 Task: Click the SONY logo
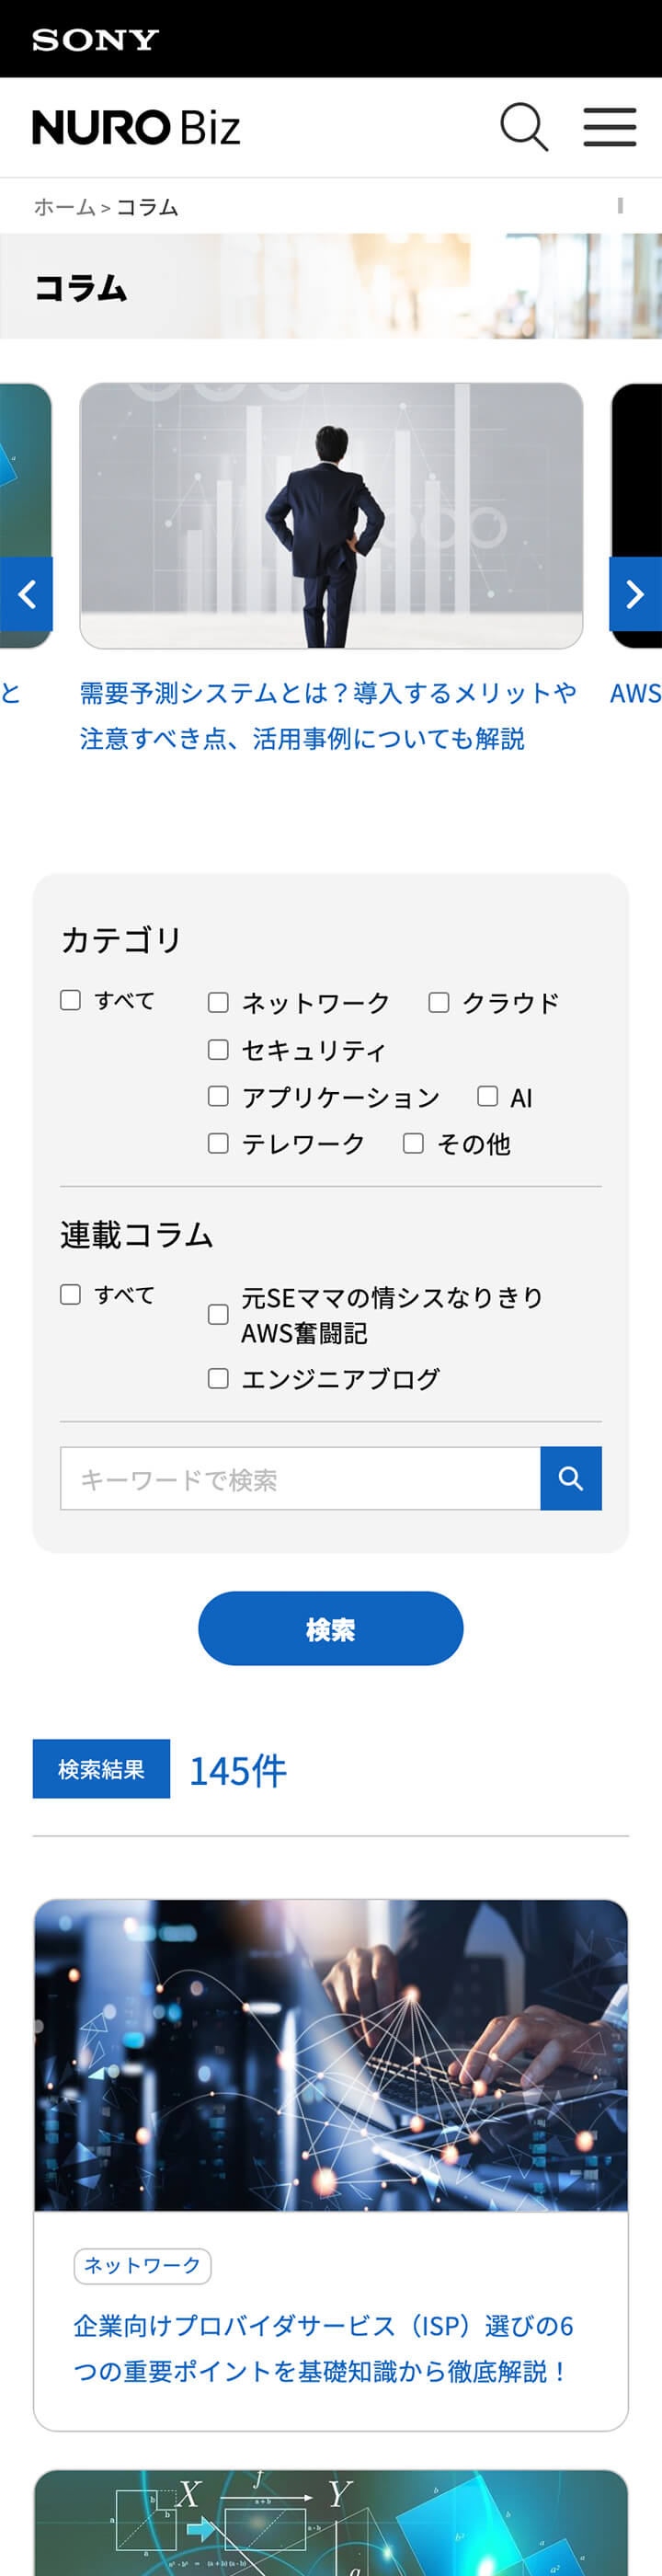95,39
